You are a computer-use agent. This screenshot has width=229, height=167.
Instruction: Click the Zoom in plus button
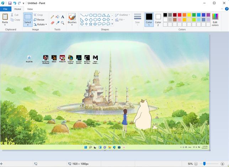point(223,164)
